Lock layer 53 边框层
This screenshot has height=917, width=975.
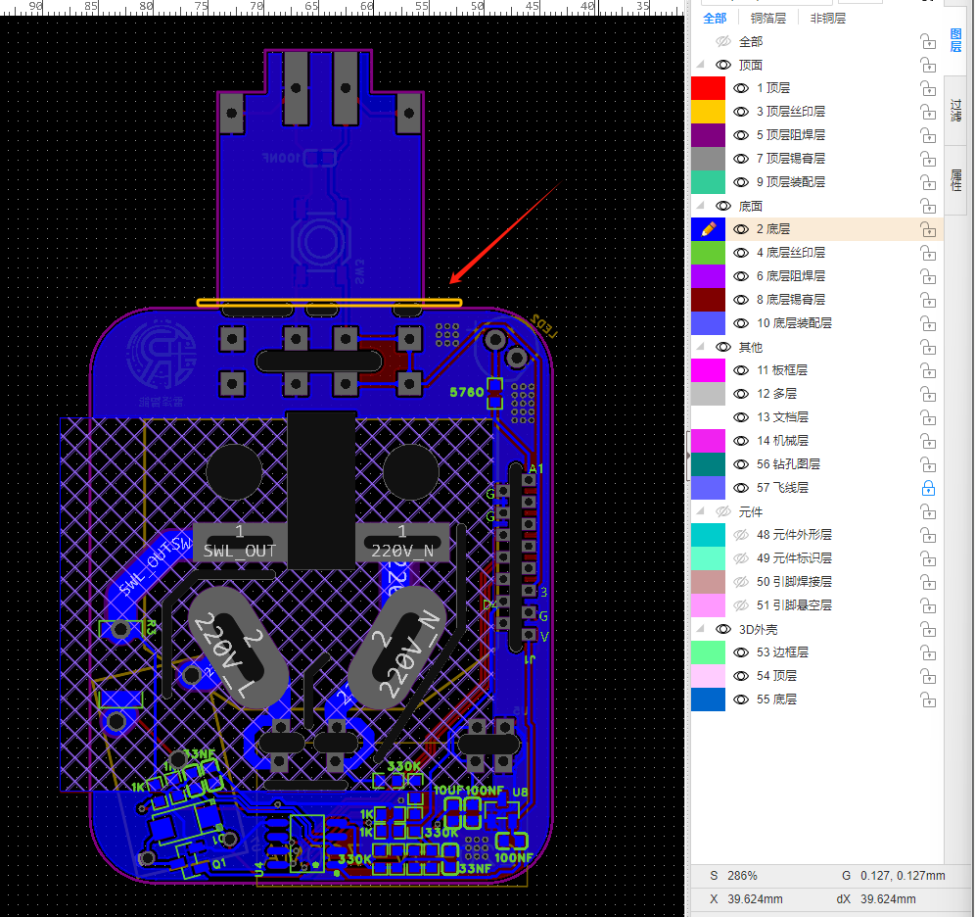(928, 653)
